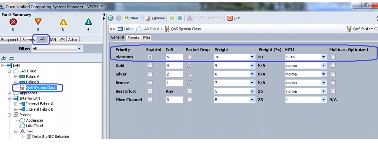
Task: Click the collapse all minus icon
Action: [11, 58]
